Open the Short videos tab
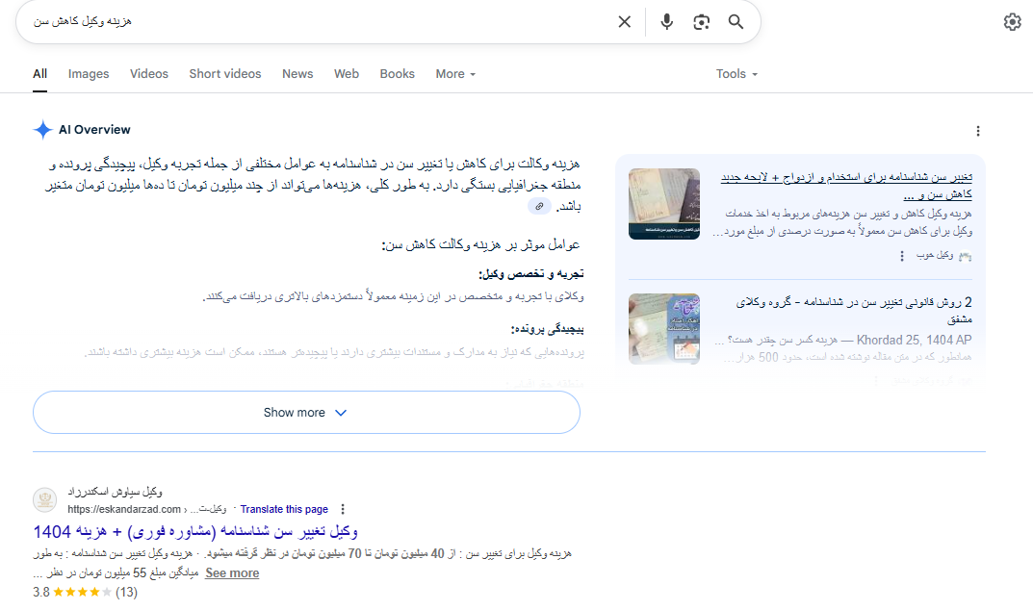Image resolution: width=1033 pixels, height=610 pixels. tap(225, 74)
